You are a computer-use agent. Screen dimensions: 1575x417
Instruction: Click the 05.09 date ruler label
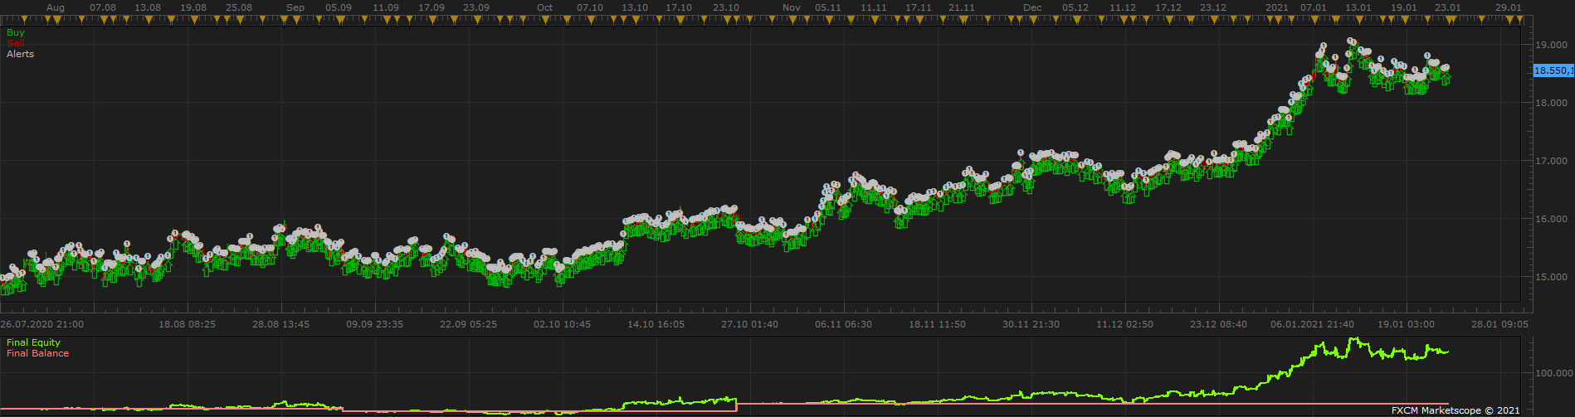point(339,7)
